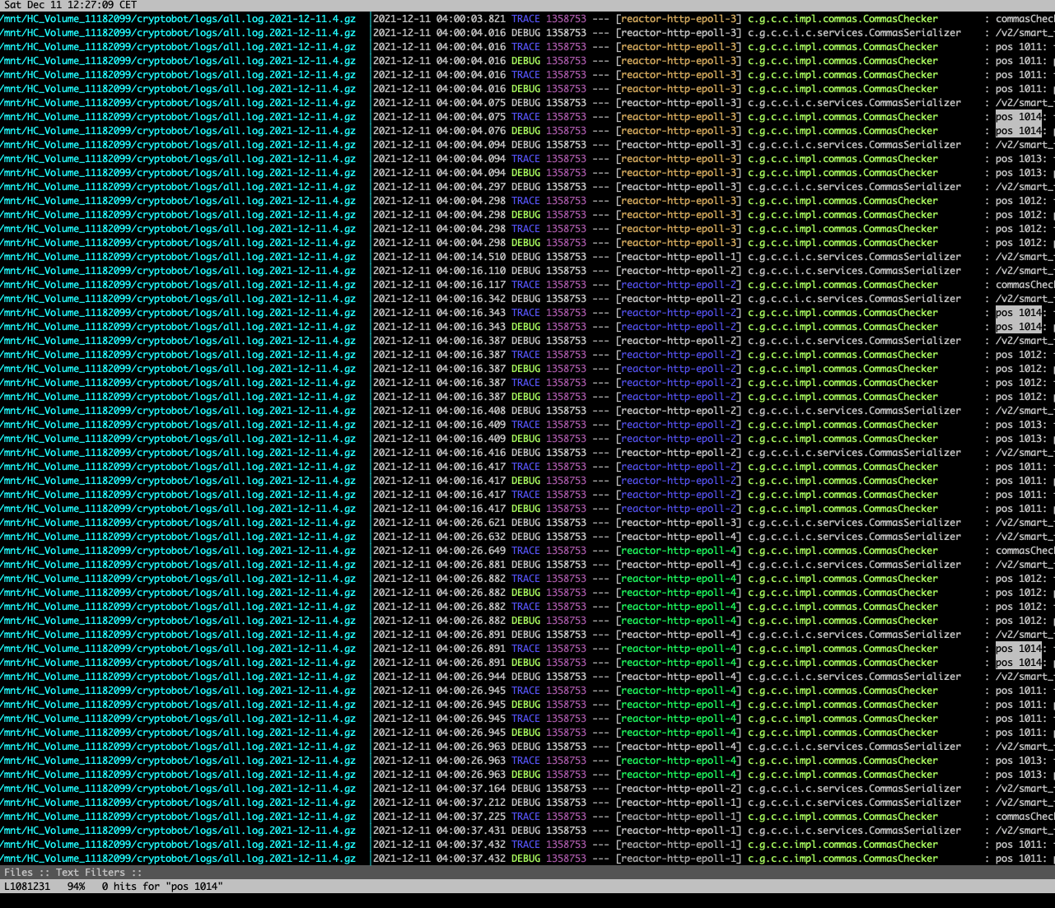Screen dimensions: 1055x908
Task: Click CommasSerializer logger on the 04:00:04.016 row
Action: tap(855, 33)
